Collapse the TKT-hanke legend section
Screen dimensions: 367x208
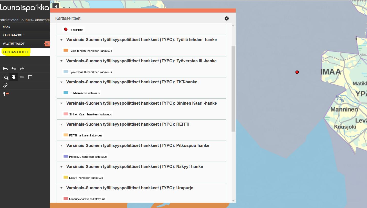coord(61,82)
